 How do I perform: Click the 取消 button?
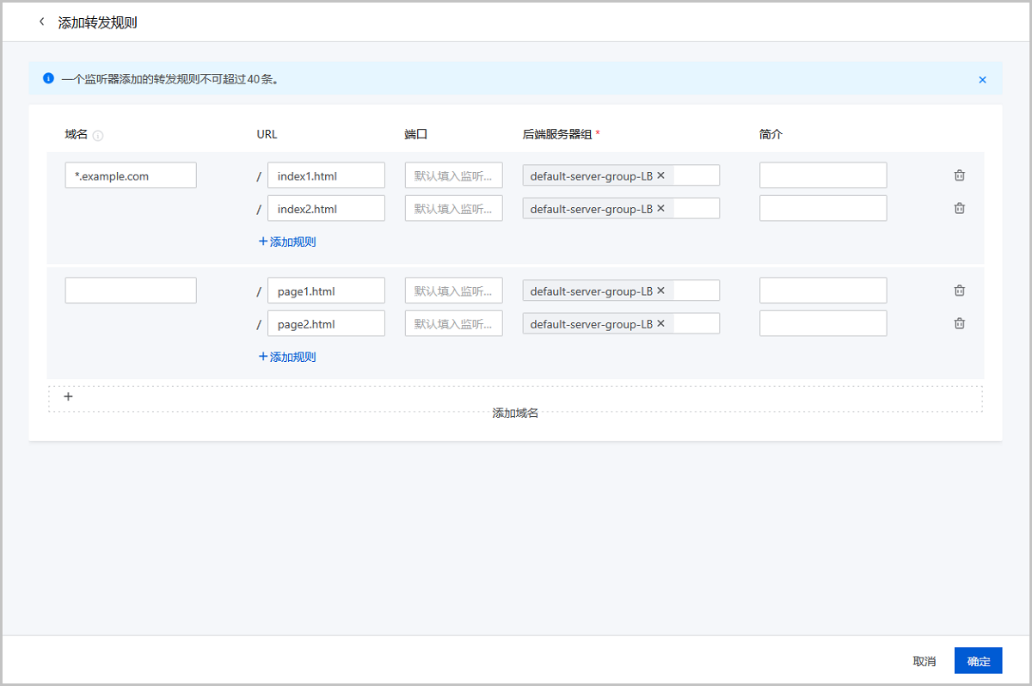(924, 661)
